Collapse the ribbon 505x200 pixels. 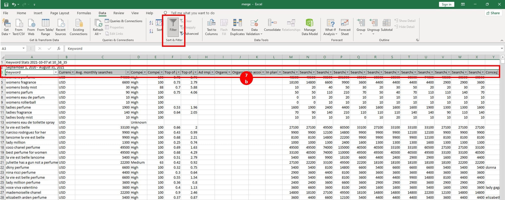[x=502, y=40]
